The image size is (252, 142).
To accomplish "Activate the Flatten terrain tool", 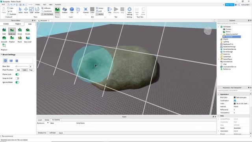I will [x=12, y=39].
